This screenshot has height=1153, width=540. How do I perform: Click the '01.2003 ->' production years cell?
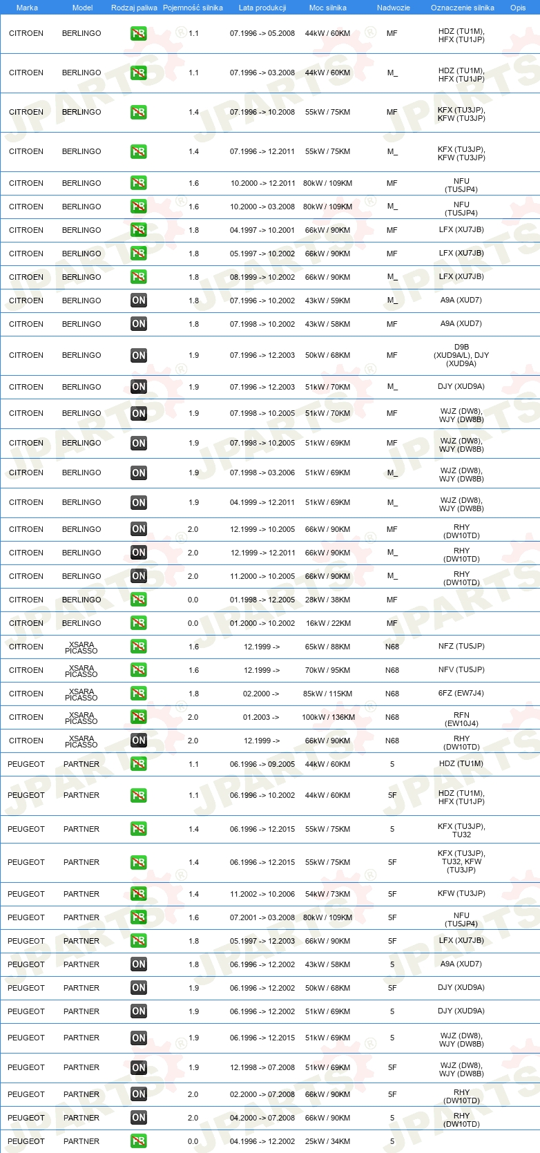[x=261, y=717]
